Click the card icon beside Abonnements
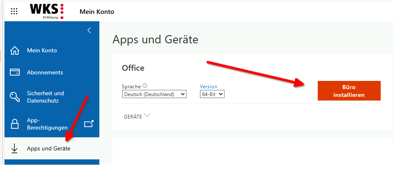 coord(15,72)
